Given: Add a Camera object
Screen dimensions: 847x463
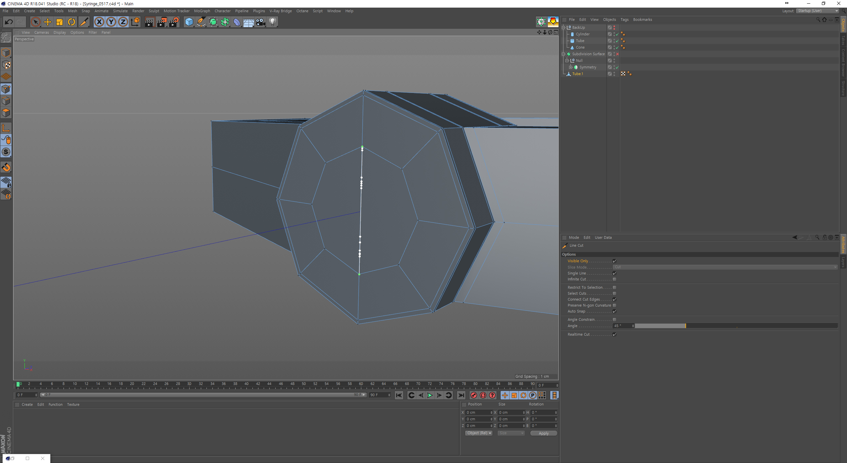Looking at the screenshot, I should pos(261,22).
